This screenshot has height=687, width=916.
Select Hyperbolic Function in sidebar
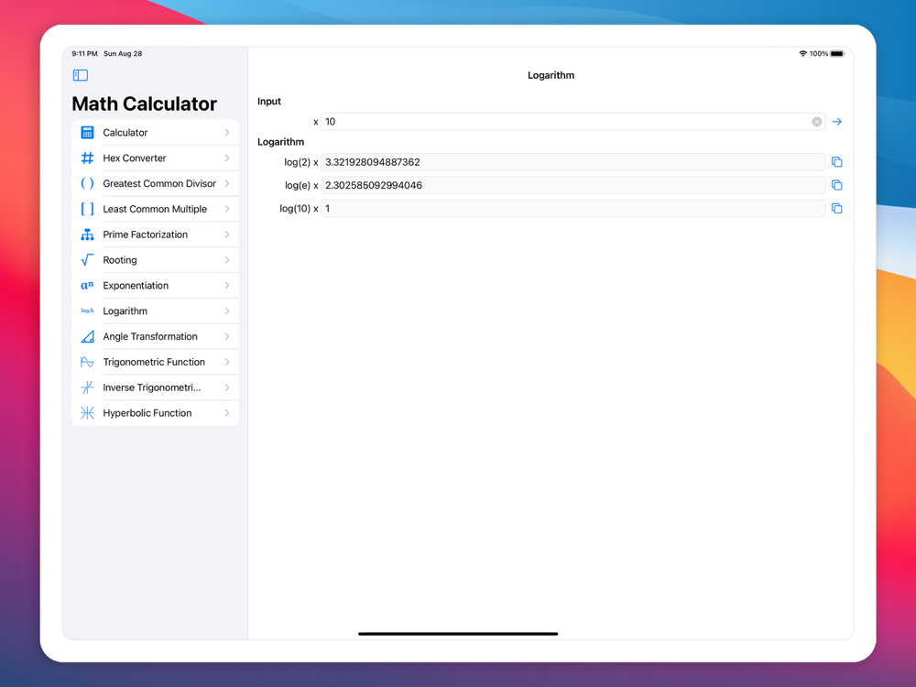(156, 413)
